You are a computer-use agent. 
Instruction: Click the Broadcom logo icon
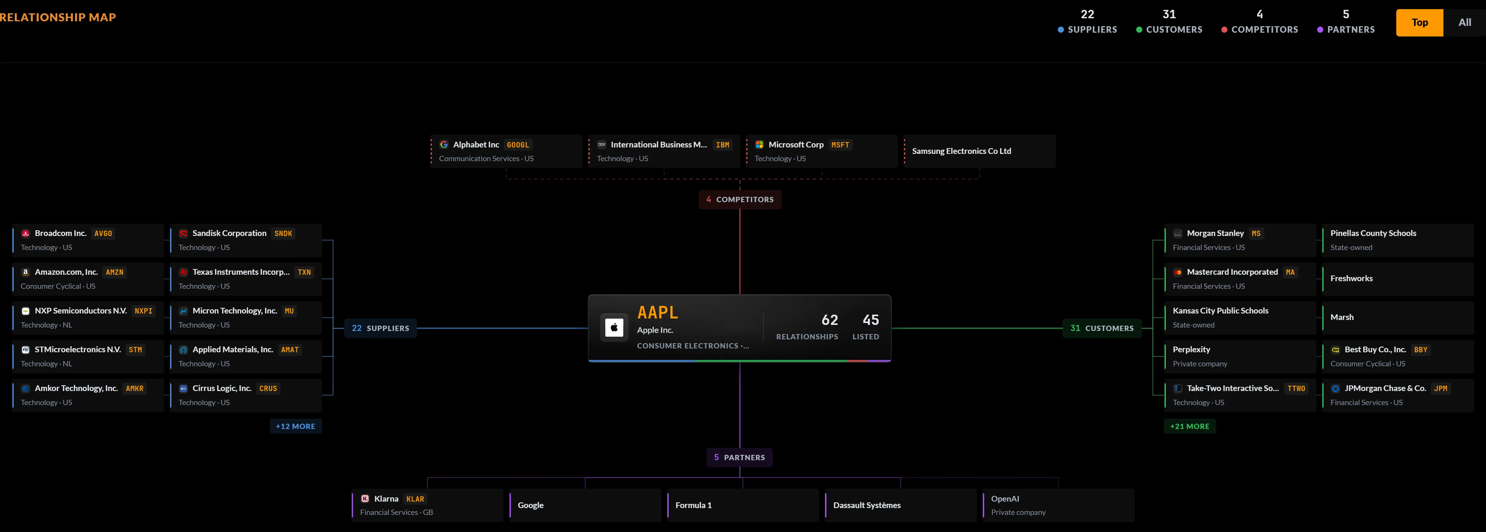click(x=25, y=233)
